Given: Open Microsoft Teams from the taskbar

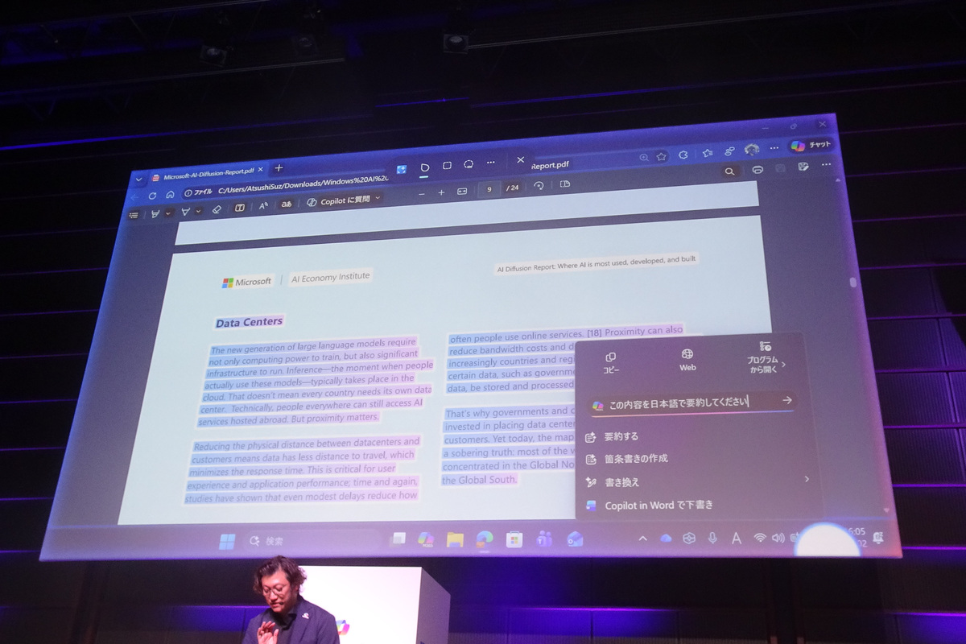Looking at the screenshot, I should tap(544, 539).
